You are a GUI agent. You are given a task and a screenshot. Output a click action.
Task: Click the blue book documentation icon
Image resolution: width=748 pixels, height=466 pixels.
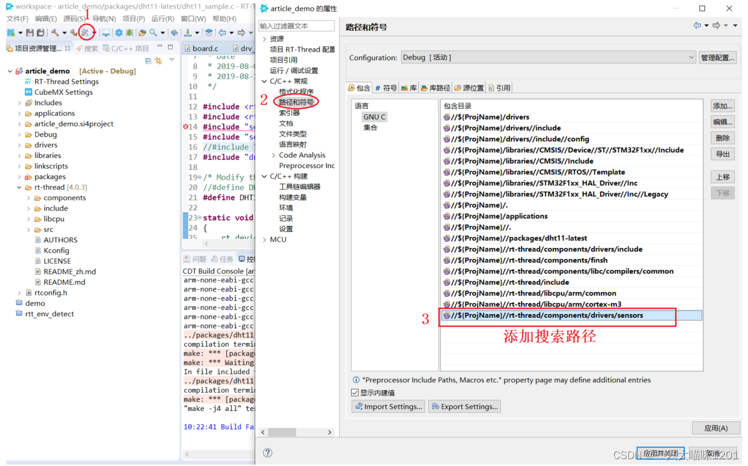pyautogui.click(x=174, y=33)
